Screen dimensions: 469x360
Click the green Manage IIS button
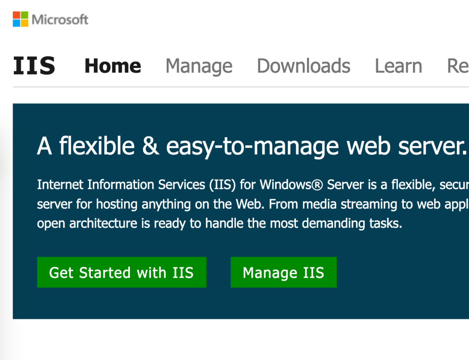[x=284, y=272]
